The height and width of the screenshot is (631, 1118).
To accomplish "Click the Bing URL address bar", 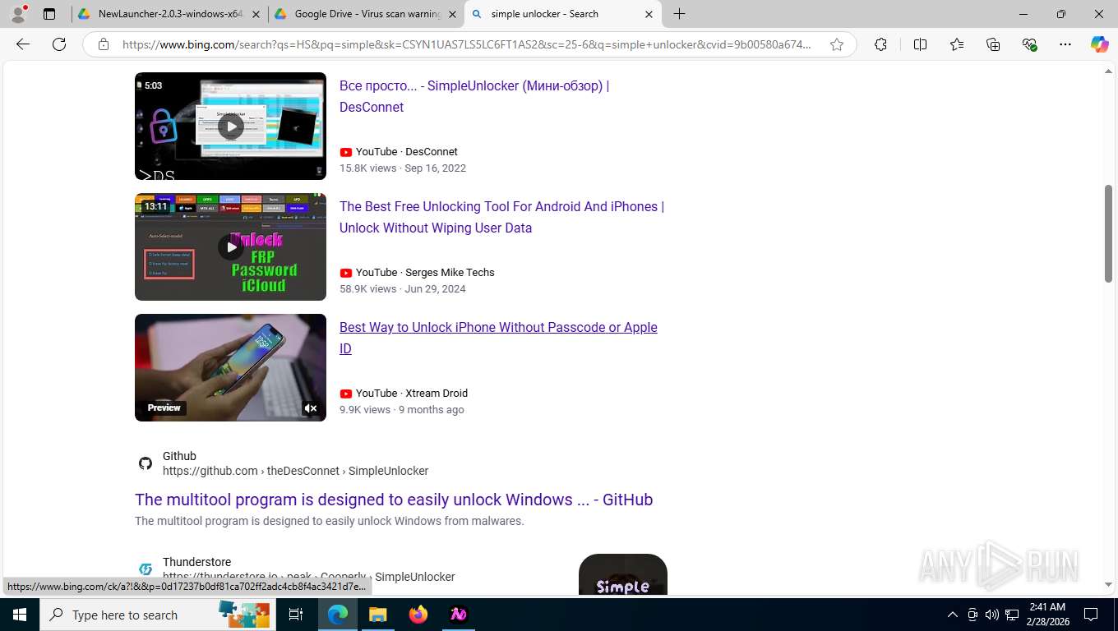I will tap(466, 44).
